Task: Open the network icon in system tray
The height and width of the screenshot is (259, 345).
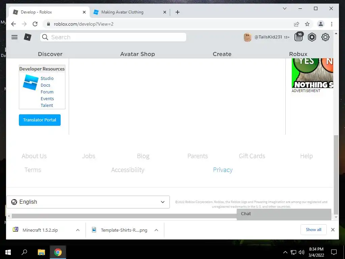Action: [293, 252]
